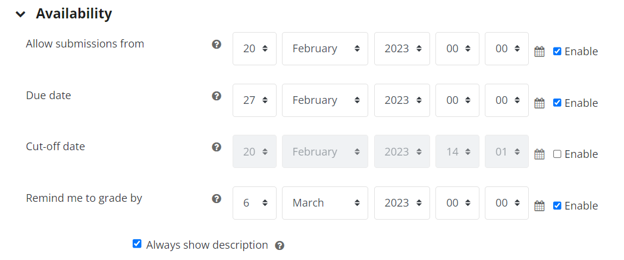The height and width of the screenshot is (260, 624).
Task: Open help for Remind me to grade by
Action: pyautogui.click(x=217, y=198)
